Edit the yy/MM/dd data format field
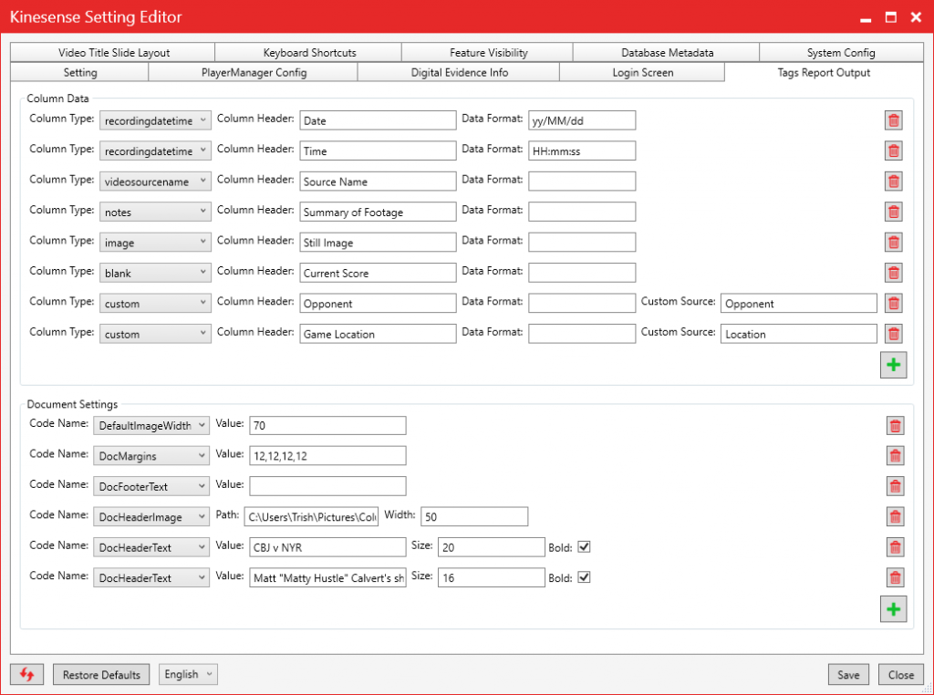 [x=582, y=120]
